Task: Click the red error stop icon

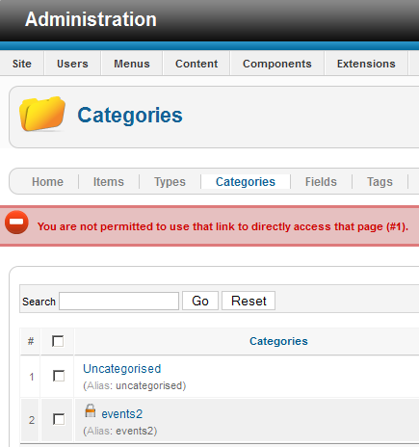Action: pos(16,223)
